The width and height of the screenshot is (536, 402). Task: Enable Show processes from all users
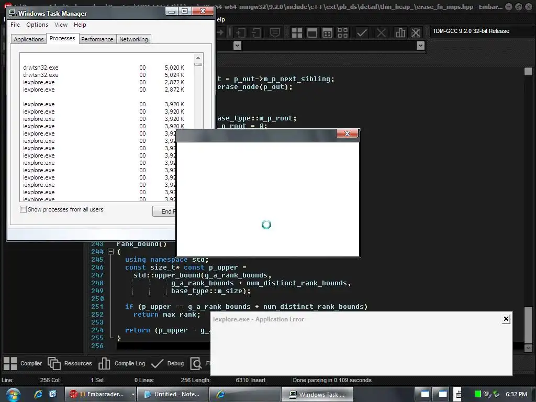pos(23,209)
